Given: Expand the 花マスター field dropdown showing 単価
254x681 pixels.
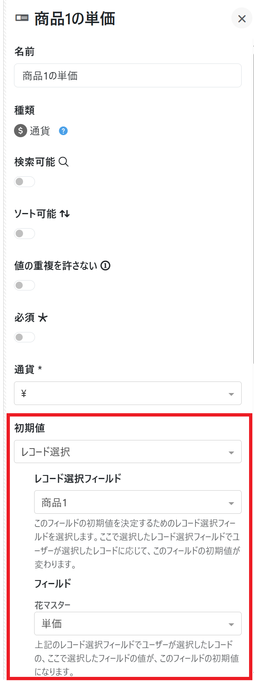Looking at the screenshot, I should pos(137,624).
